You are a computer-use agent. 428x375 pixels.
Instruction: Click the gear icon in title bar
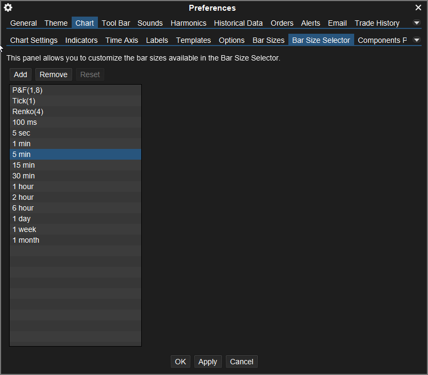[x=8, y=7]
